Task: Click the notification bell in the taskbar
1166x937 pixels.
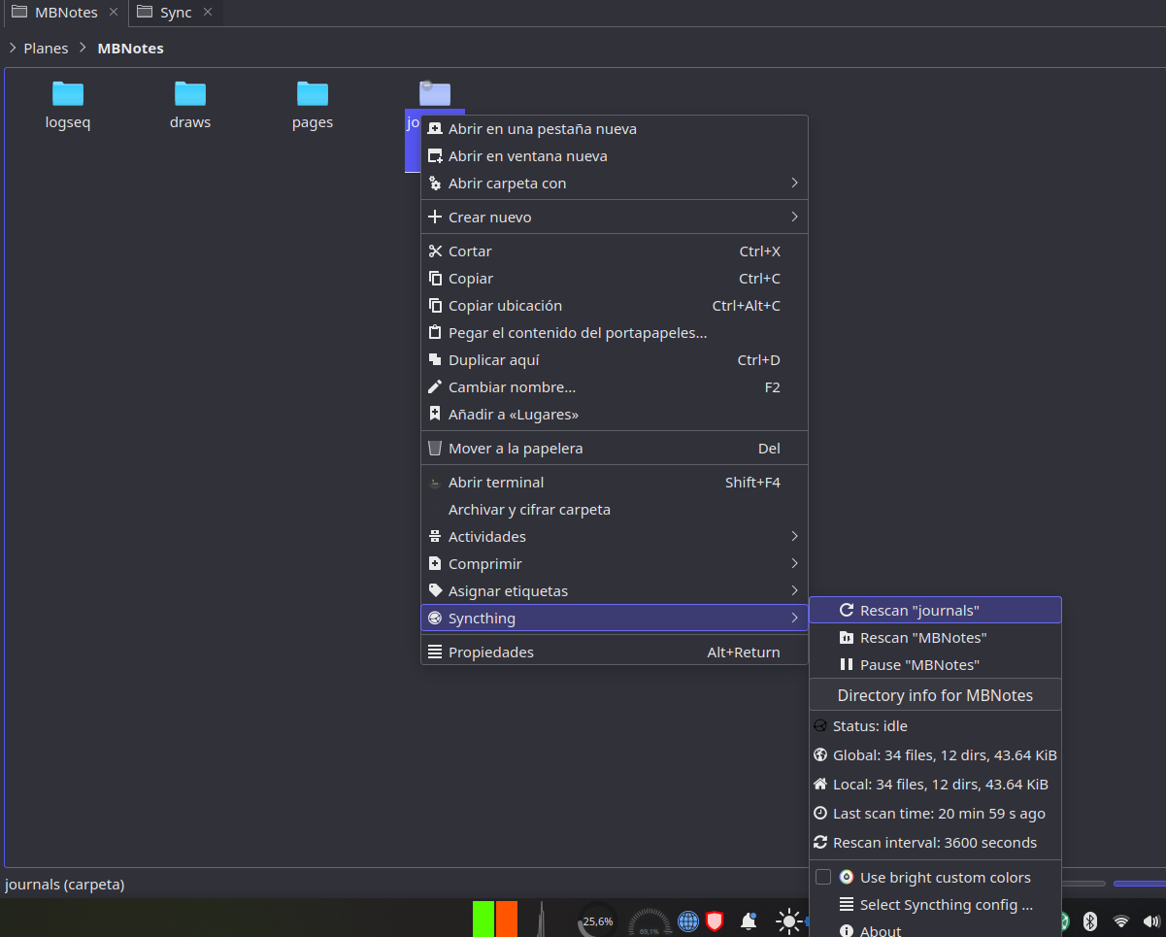Action: [749, 920]
